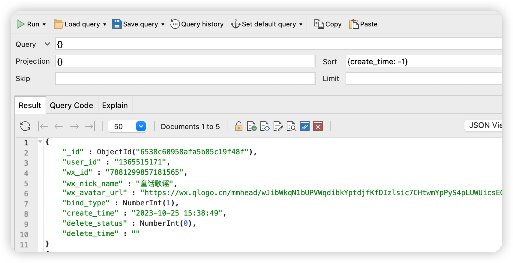
Task: Click the "wx_id" value "7881299857181565"
Action: (144, 172)
